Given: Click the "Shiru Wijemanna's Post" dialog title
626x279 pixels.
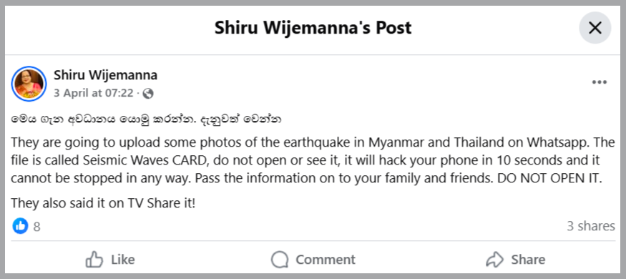Looking at the screenshot, I should (313, 28).
